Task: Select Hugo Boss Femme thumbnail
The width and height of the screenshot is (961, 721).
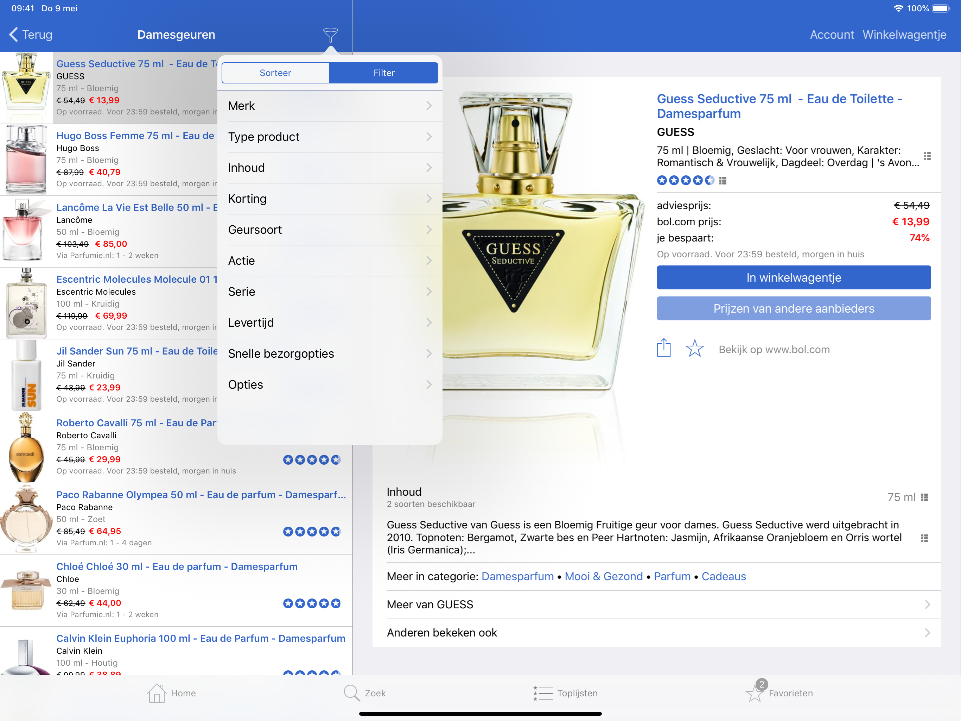Action: point(26,159)
